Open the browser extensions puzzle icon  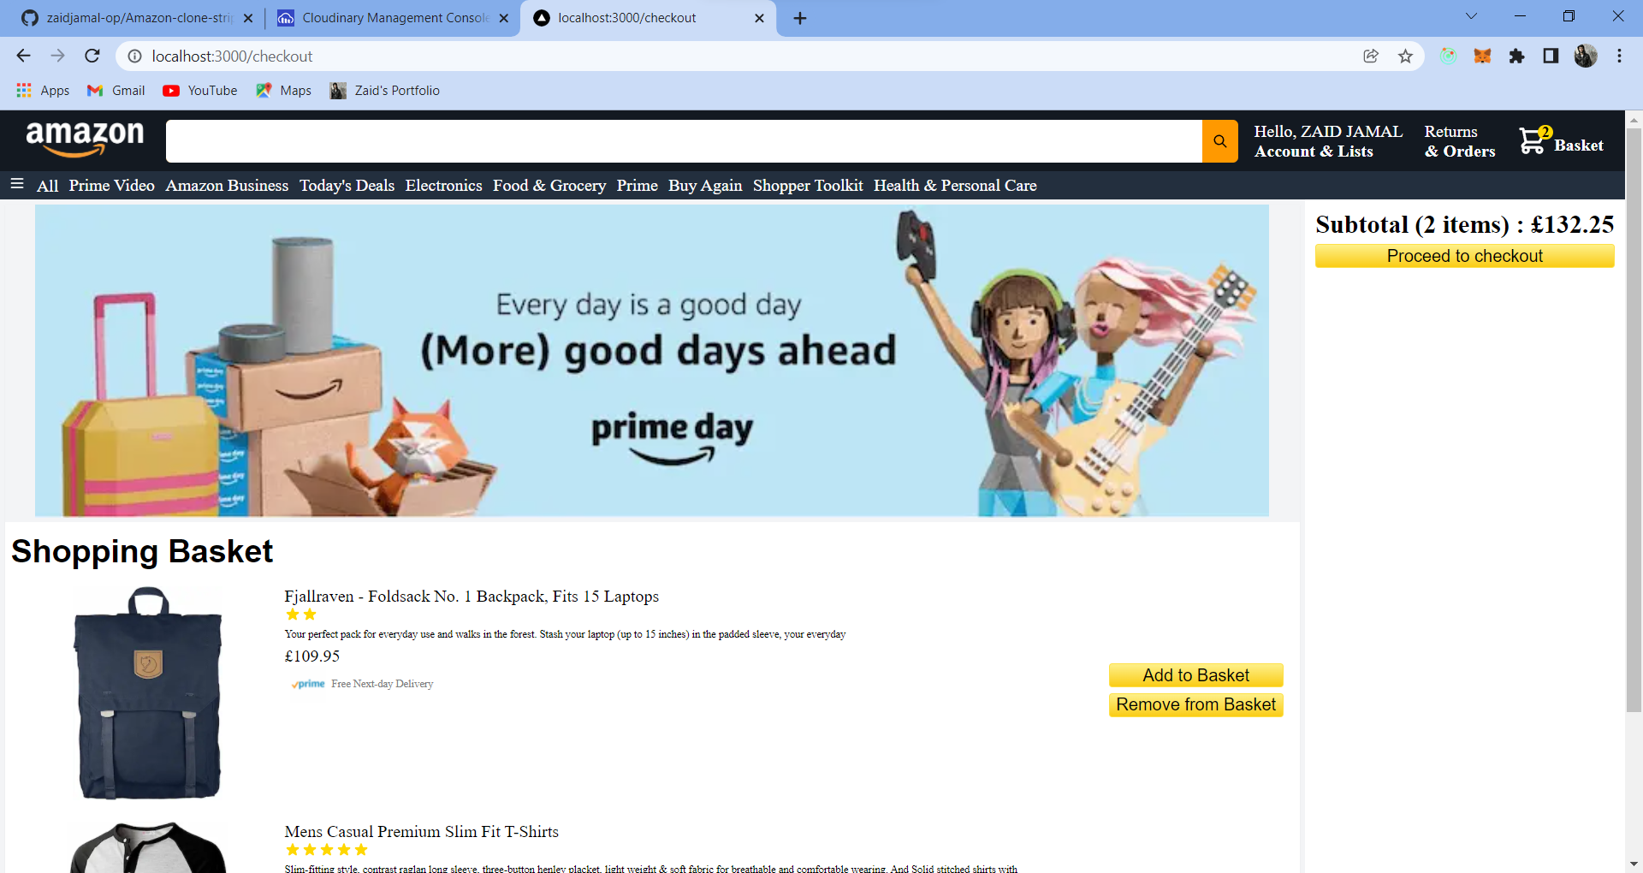point(1516,56)
